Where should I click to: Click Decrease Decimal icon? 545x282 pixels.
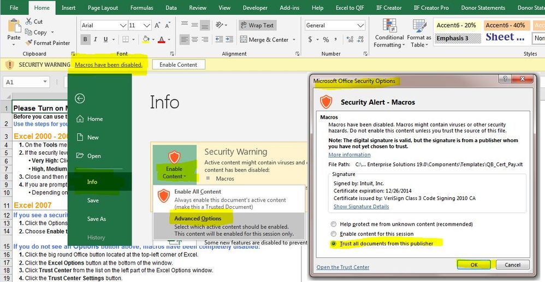[360, 39]
